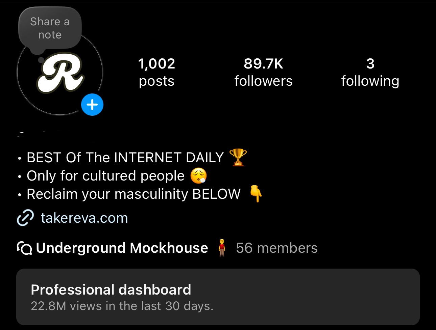View the 56 members label
This screenshot has width=436, height=330.
(277, 248)
